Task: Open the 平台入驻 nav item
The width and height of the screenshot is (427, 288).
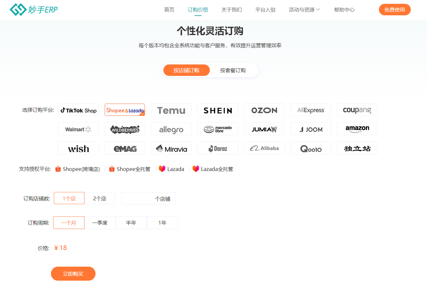Action: [x=265, y=10]
